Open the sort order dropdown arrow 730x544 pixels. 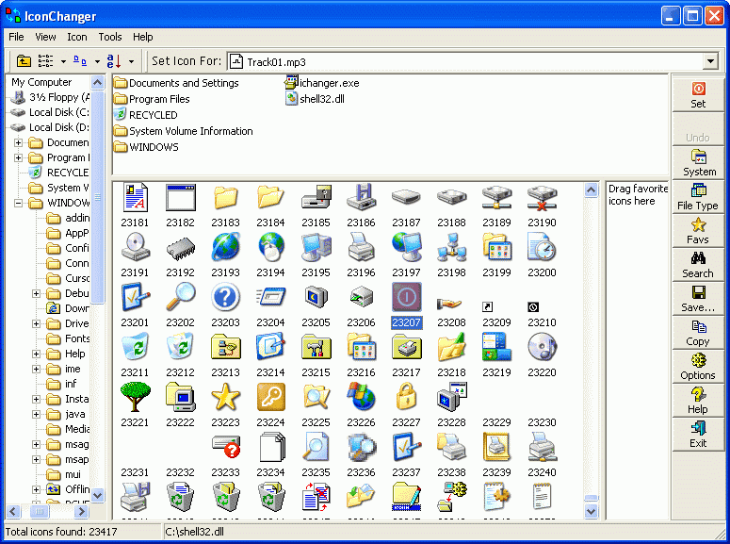(131, 61)
